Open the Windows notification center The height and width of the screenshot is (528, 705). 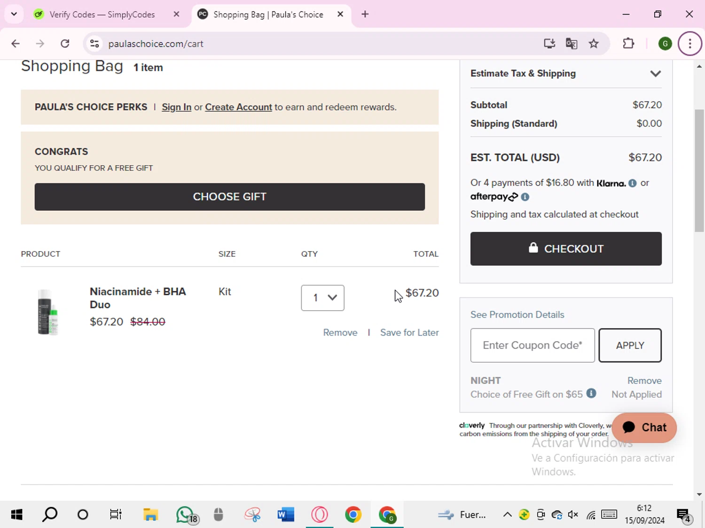684,515
